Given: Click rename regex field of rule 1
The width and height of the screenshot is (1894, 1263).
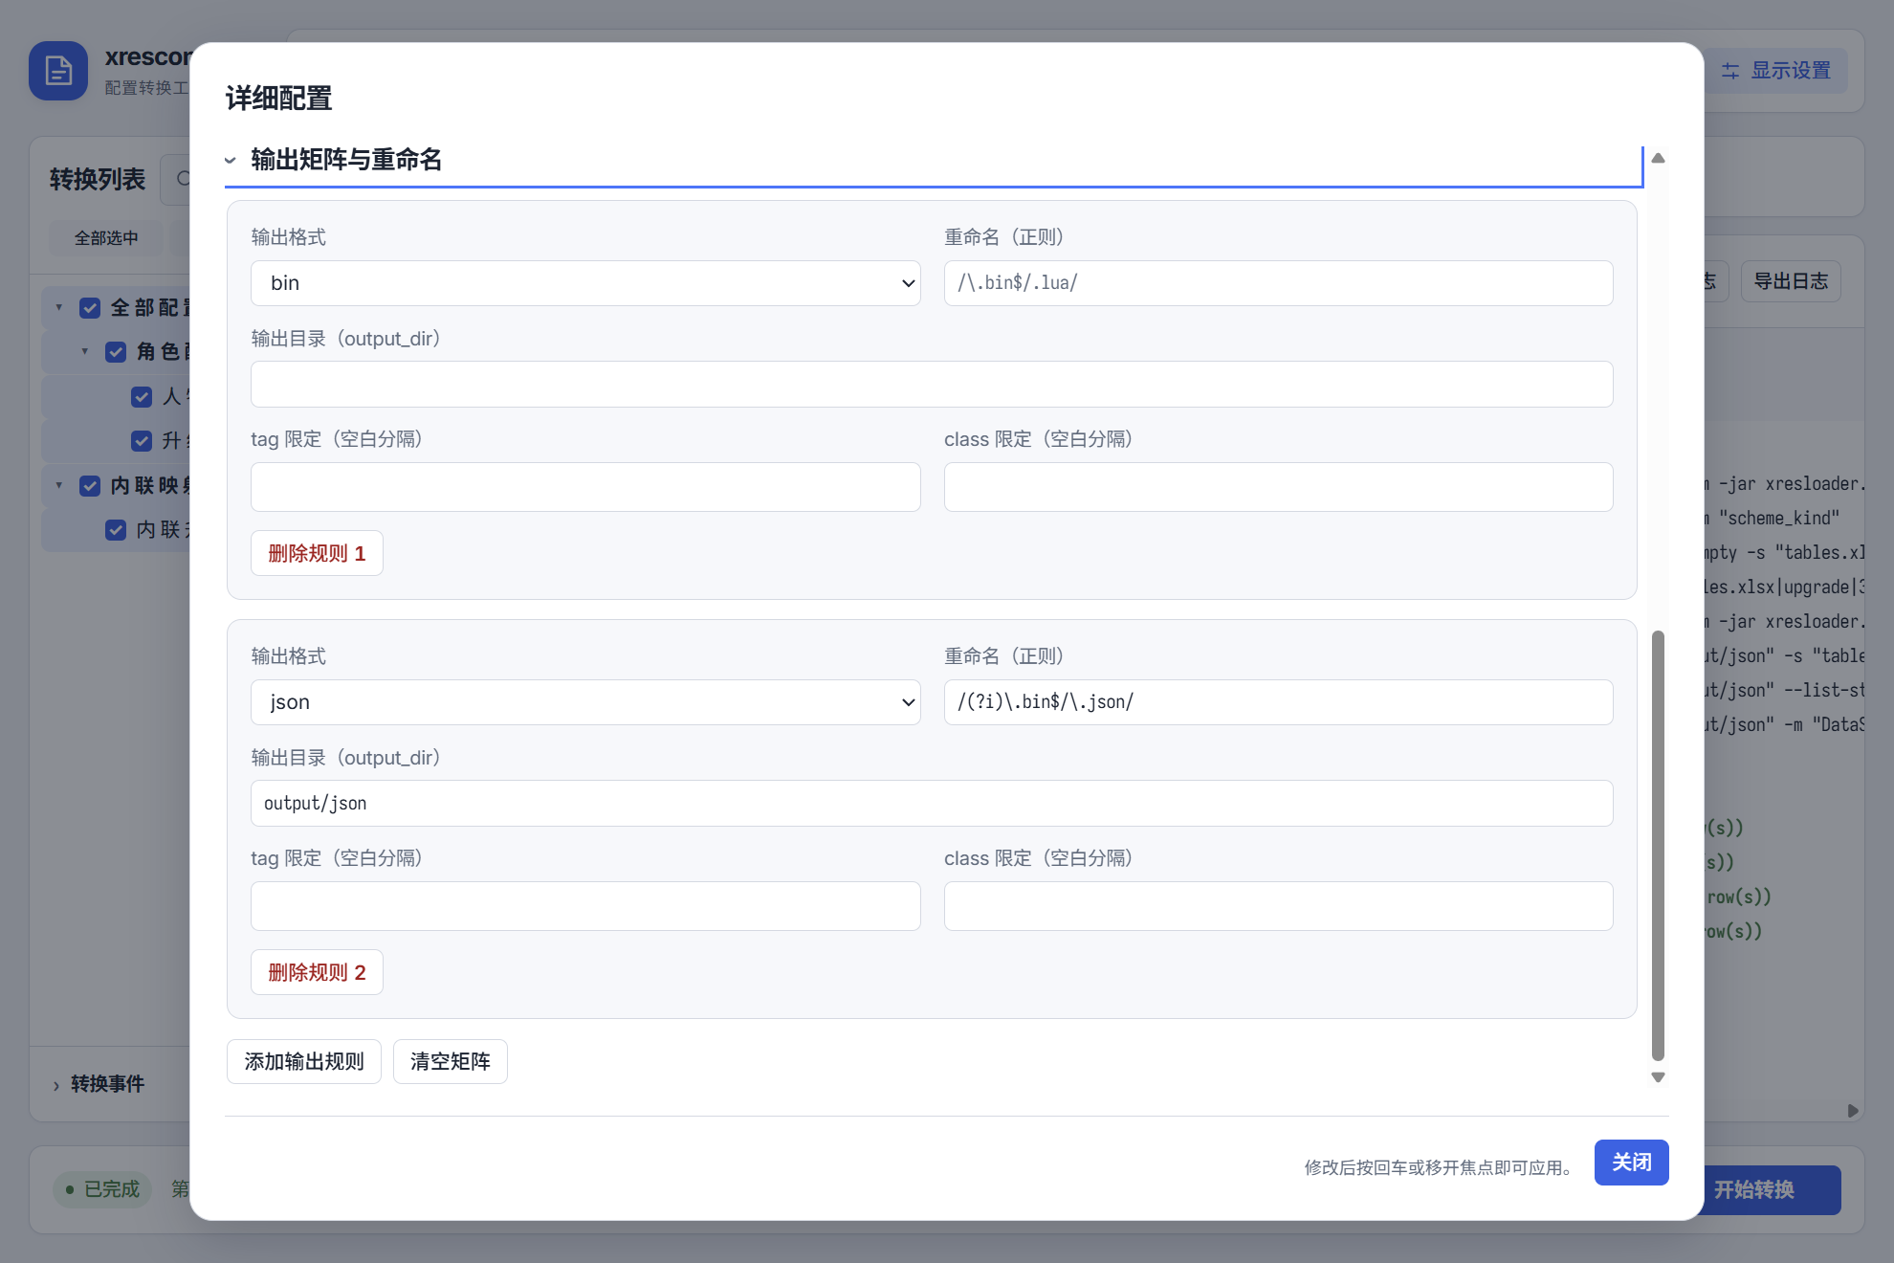Looking at the screenshot, I should [1278, 283].
